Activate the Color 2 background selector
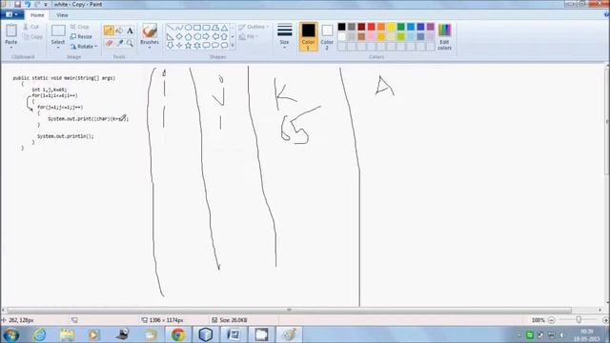610x343 pixels. click(x=327, y=37)
